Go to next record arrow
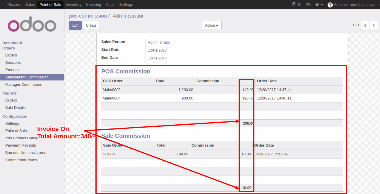 pyautogui.click(x=374, y=25)
